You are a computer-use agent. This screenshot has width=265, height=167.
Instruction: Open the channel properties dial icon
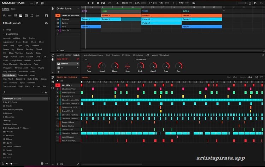(53, 55)
